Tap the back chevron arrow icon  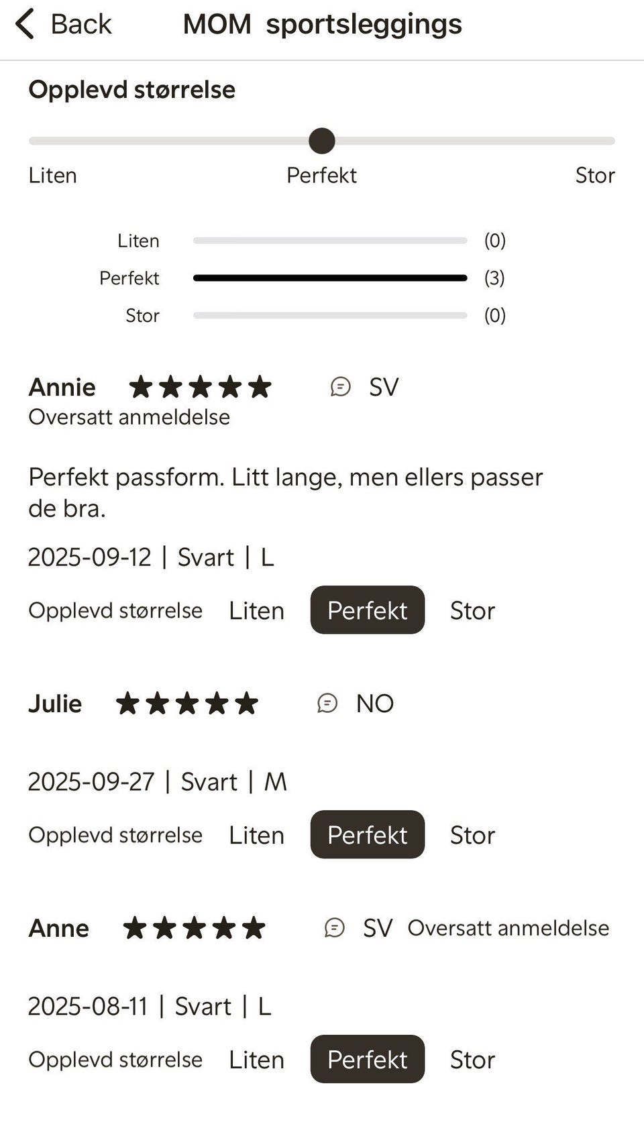click(25, 24)
